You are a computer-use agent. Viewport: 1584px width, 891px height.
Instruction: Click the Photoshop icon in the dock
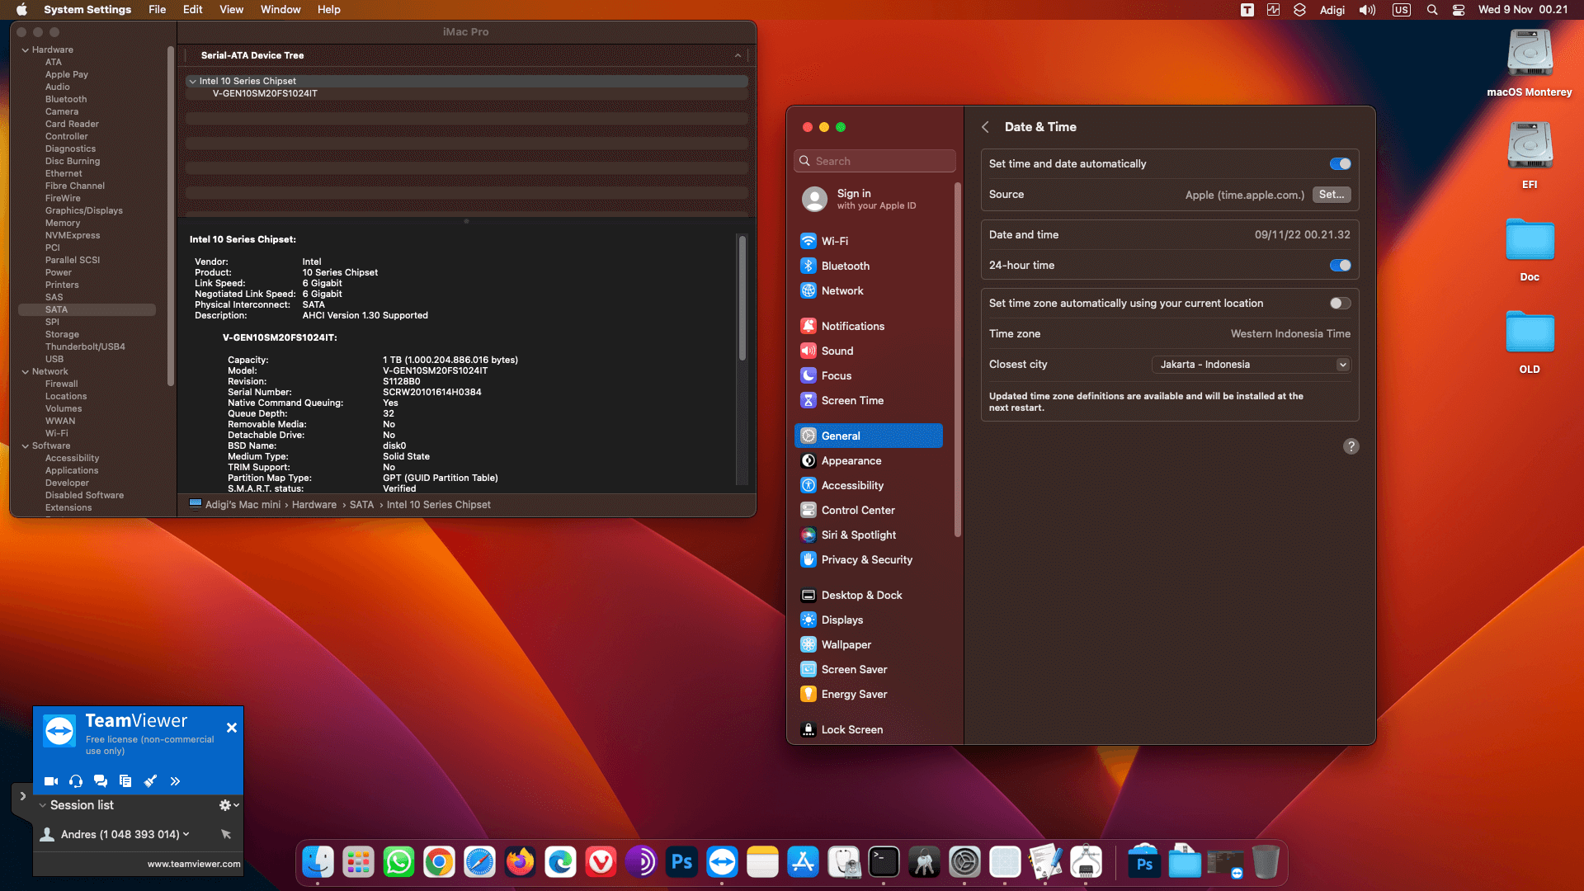pos(681,862)
